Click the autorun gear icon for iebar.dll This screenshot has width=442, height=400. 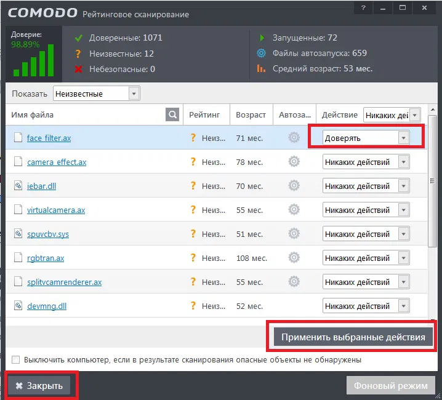click(294, 185)
